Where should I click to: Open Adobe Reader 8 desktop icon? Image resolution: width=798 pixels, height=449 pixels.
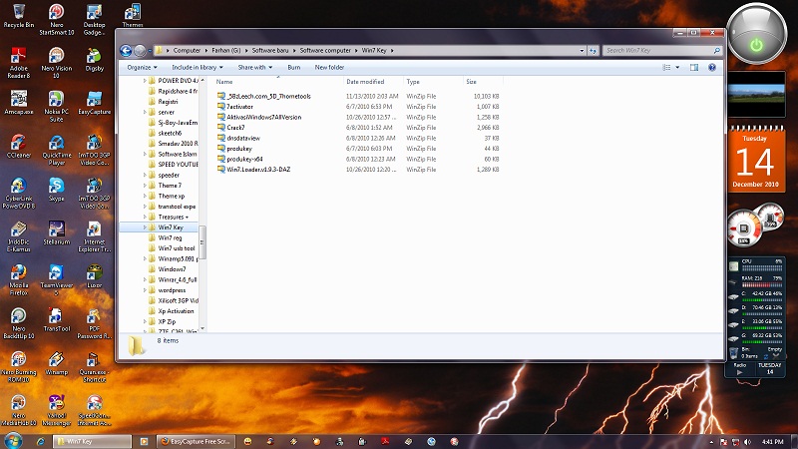pos(19,63)
